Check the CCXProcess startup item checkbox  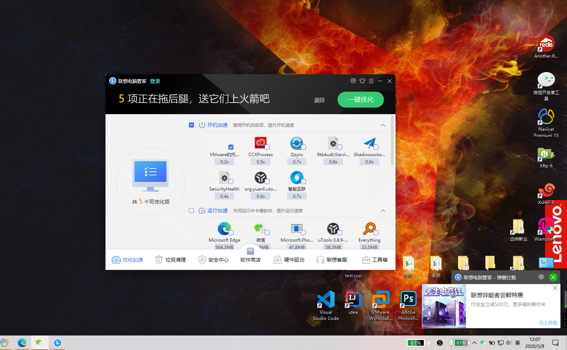point(267,147)
